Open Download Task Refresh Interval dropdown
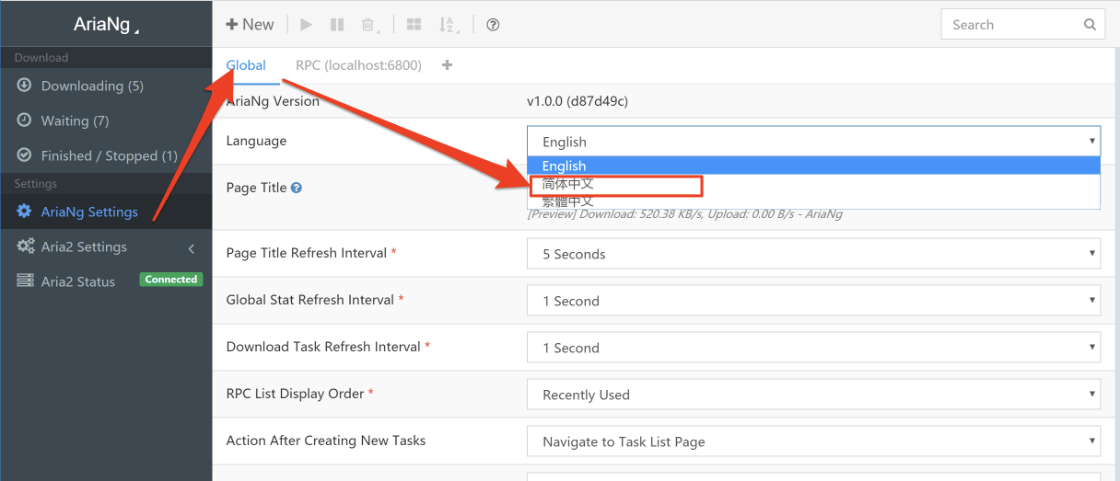 coord(814,348)
